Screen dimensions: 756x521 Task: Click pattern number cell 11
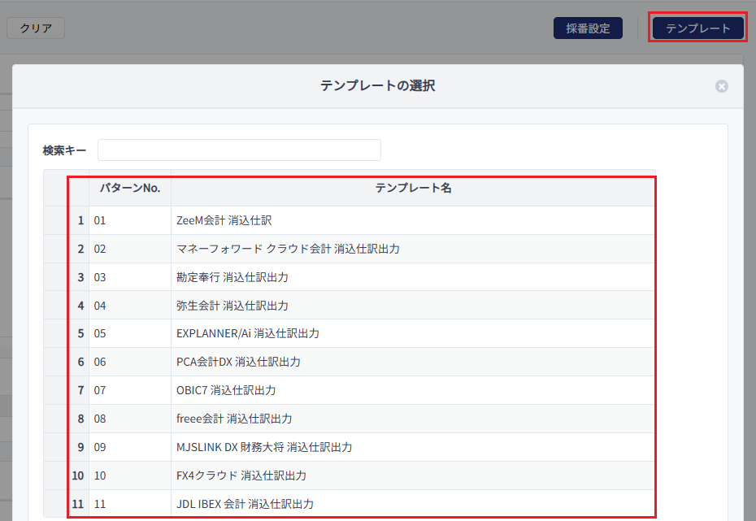(x=130, y=504)
